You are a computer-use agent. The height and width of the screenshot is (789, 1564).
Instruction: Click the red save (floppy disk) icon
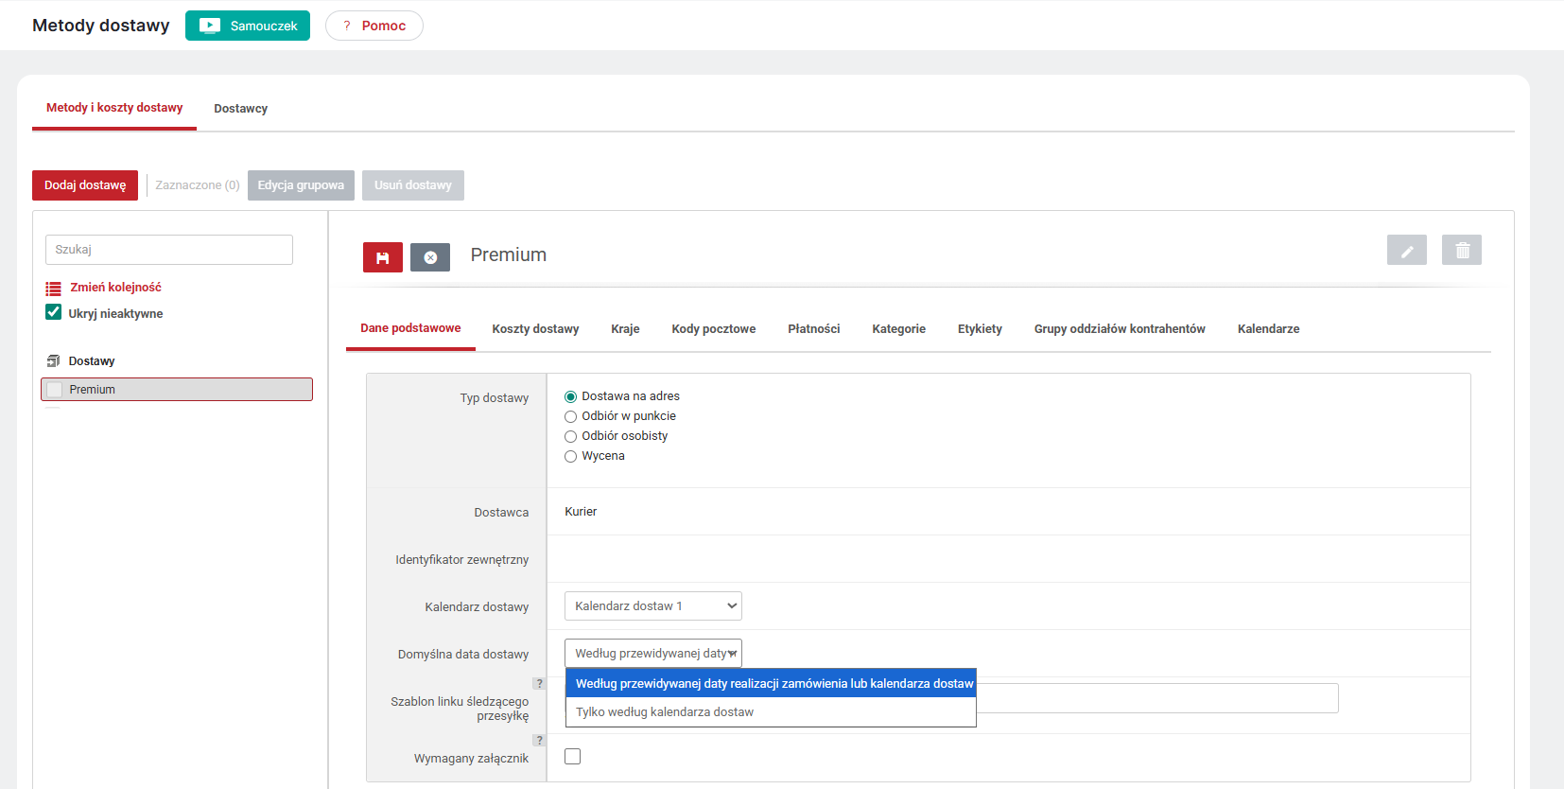click(x=383, y=257)
